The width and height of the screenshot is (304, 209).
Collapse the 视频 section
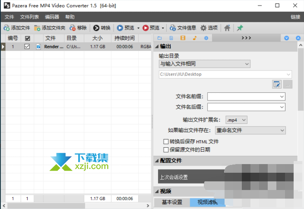[157, 192]
